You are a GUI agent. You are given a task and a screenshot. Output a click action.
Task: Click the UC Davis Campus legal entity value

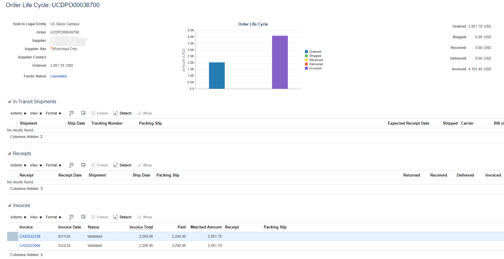point(65,24)
